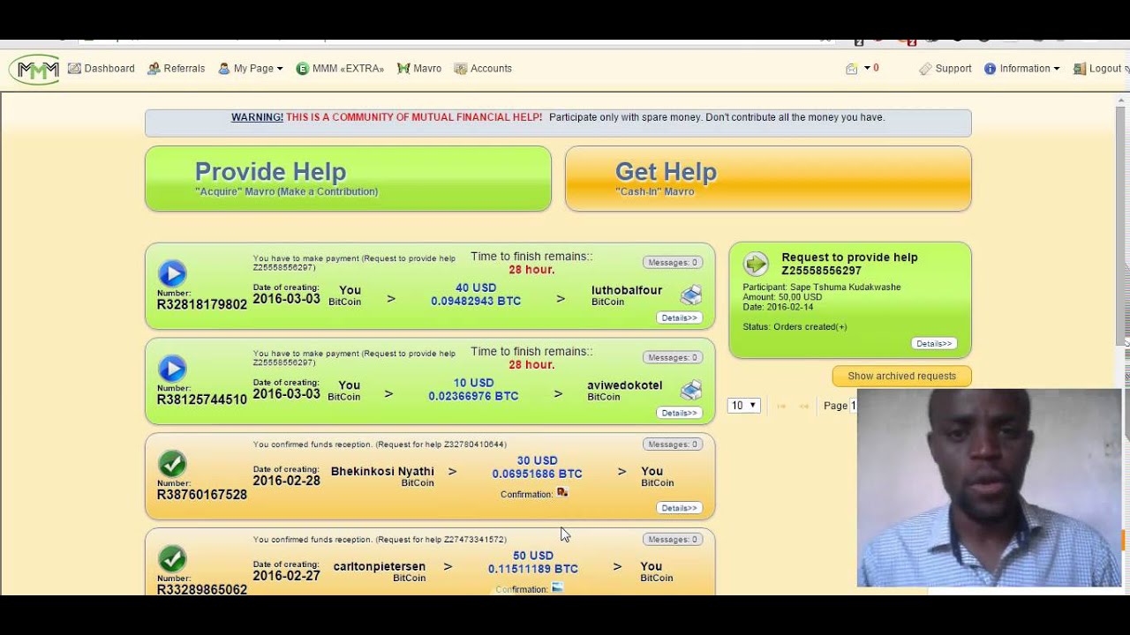Expand the My Page dropdown
Screen dimensions: 1130x635
(x=251, y=69)
